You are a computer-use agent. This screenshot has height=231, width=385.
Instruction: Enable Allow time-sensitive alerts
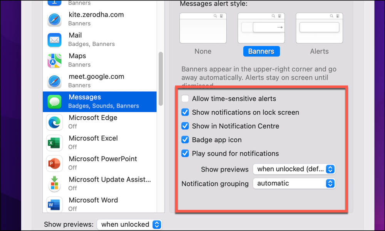point(185,98)
